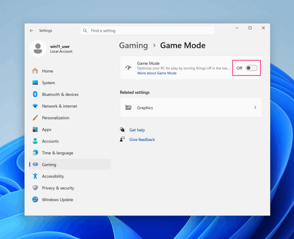
Task: Click the Privacy shield icon
Action: (35, 188)
